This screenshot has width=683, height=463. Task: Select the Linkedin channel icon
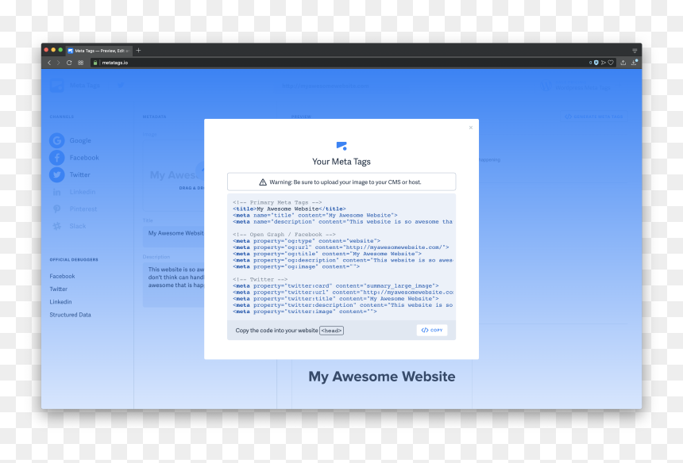point(56,192)
